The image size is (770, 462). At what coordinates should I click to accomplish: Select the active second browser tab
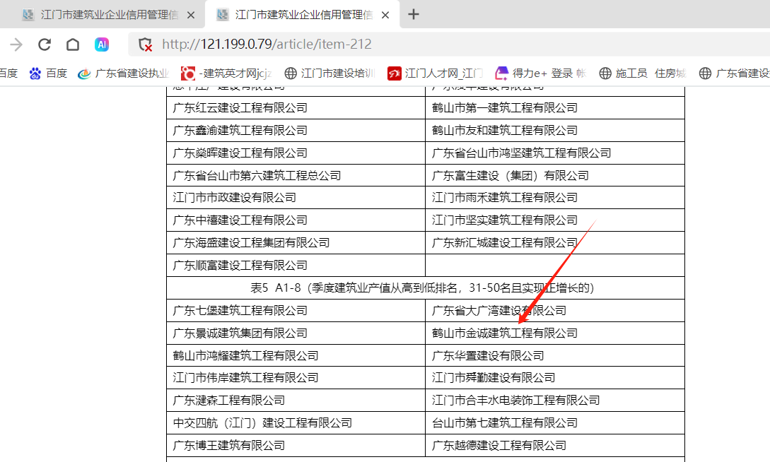coord(304,15)
